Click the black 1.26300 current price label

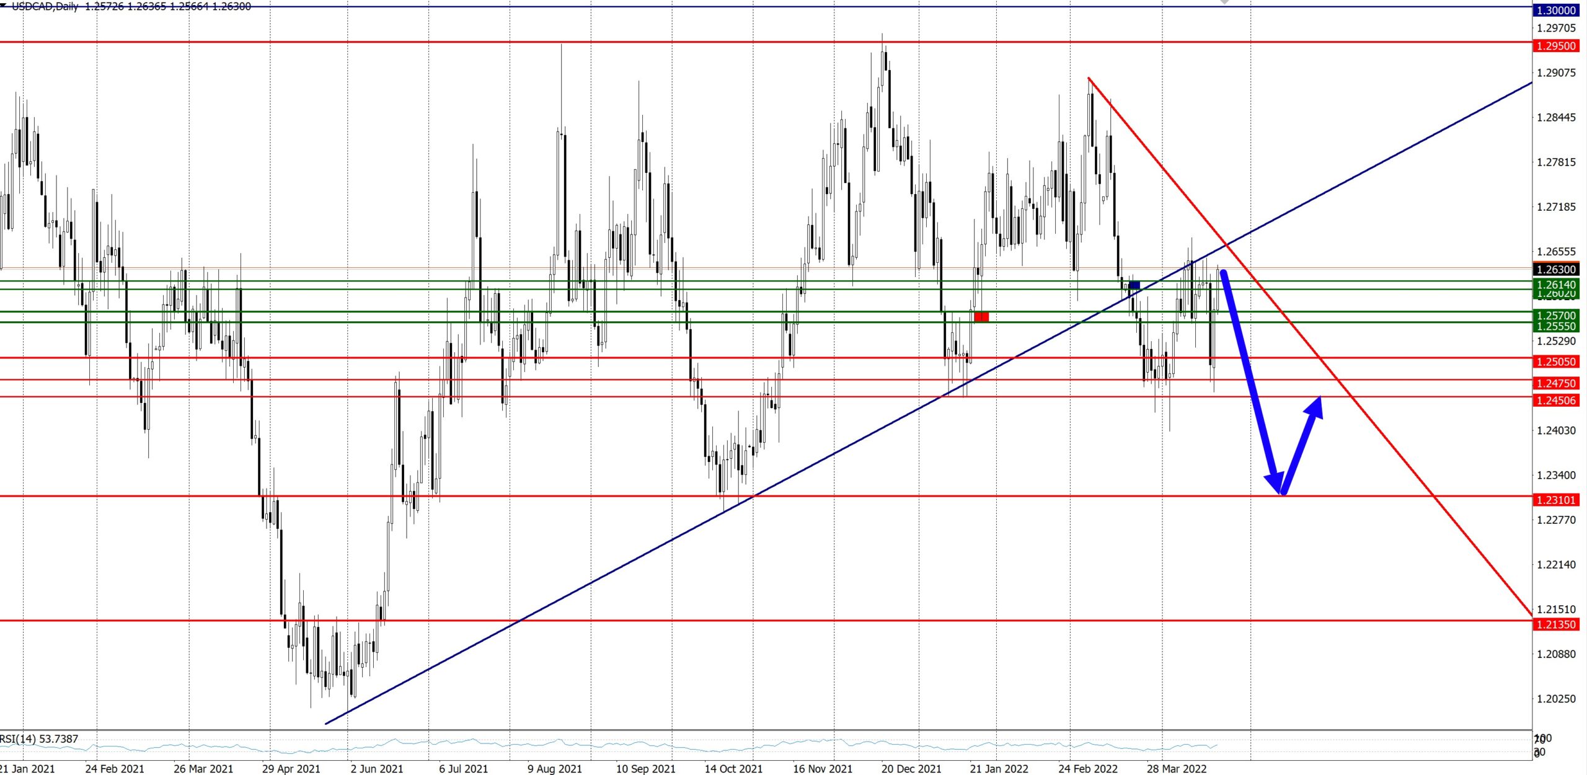[1557, 270]
